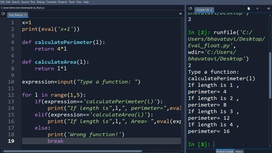
Task: Open the console pane options menu icon
Action: point(269,8)
